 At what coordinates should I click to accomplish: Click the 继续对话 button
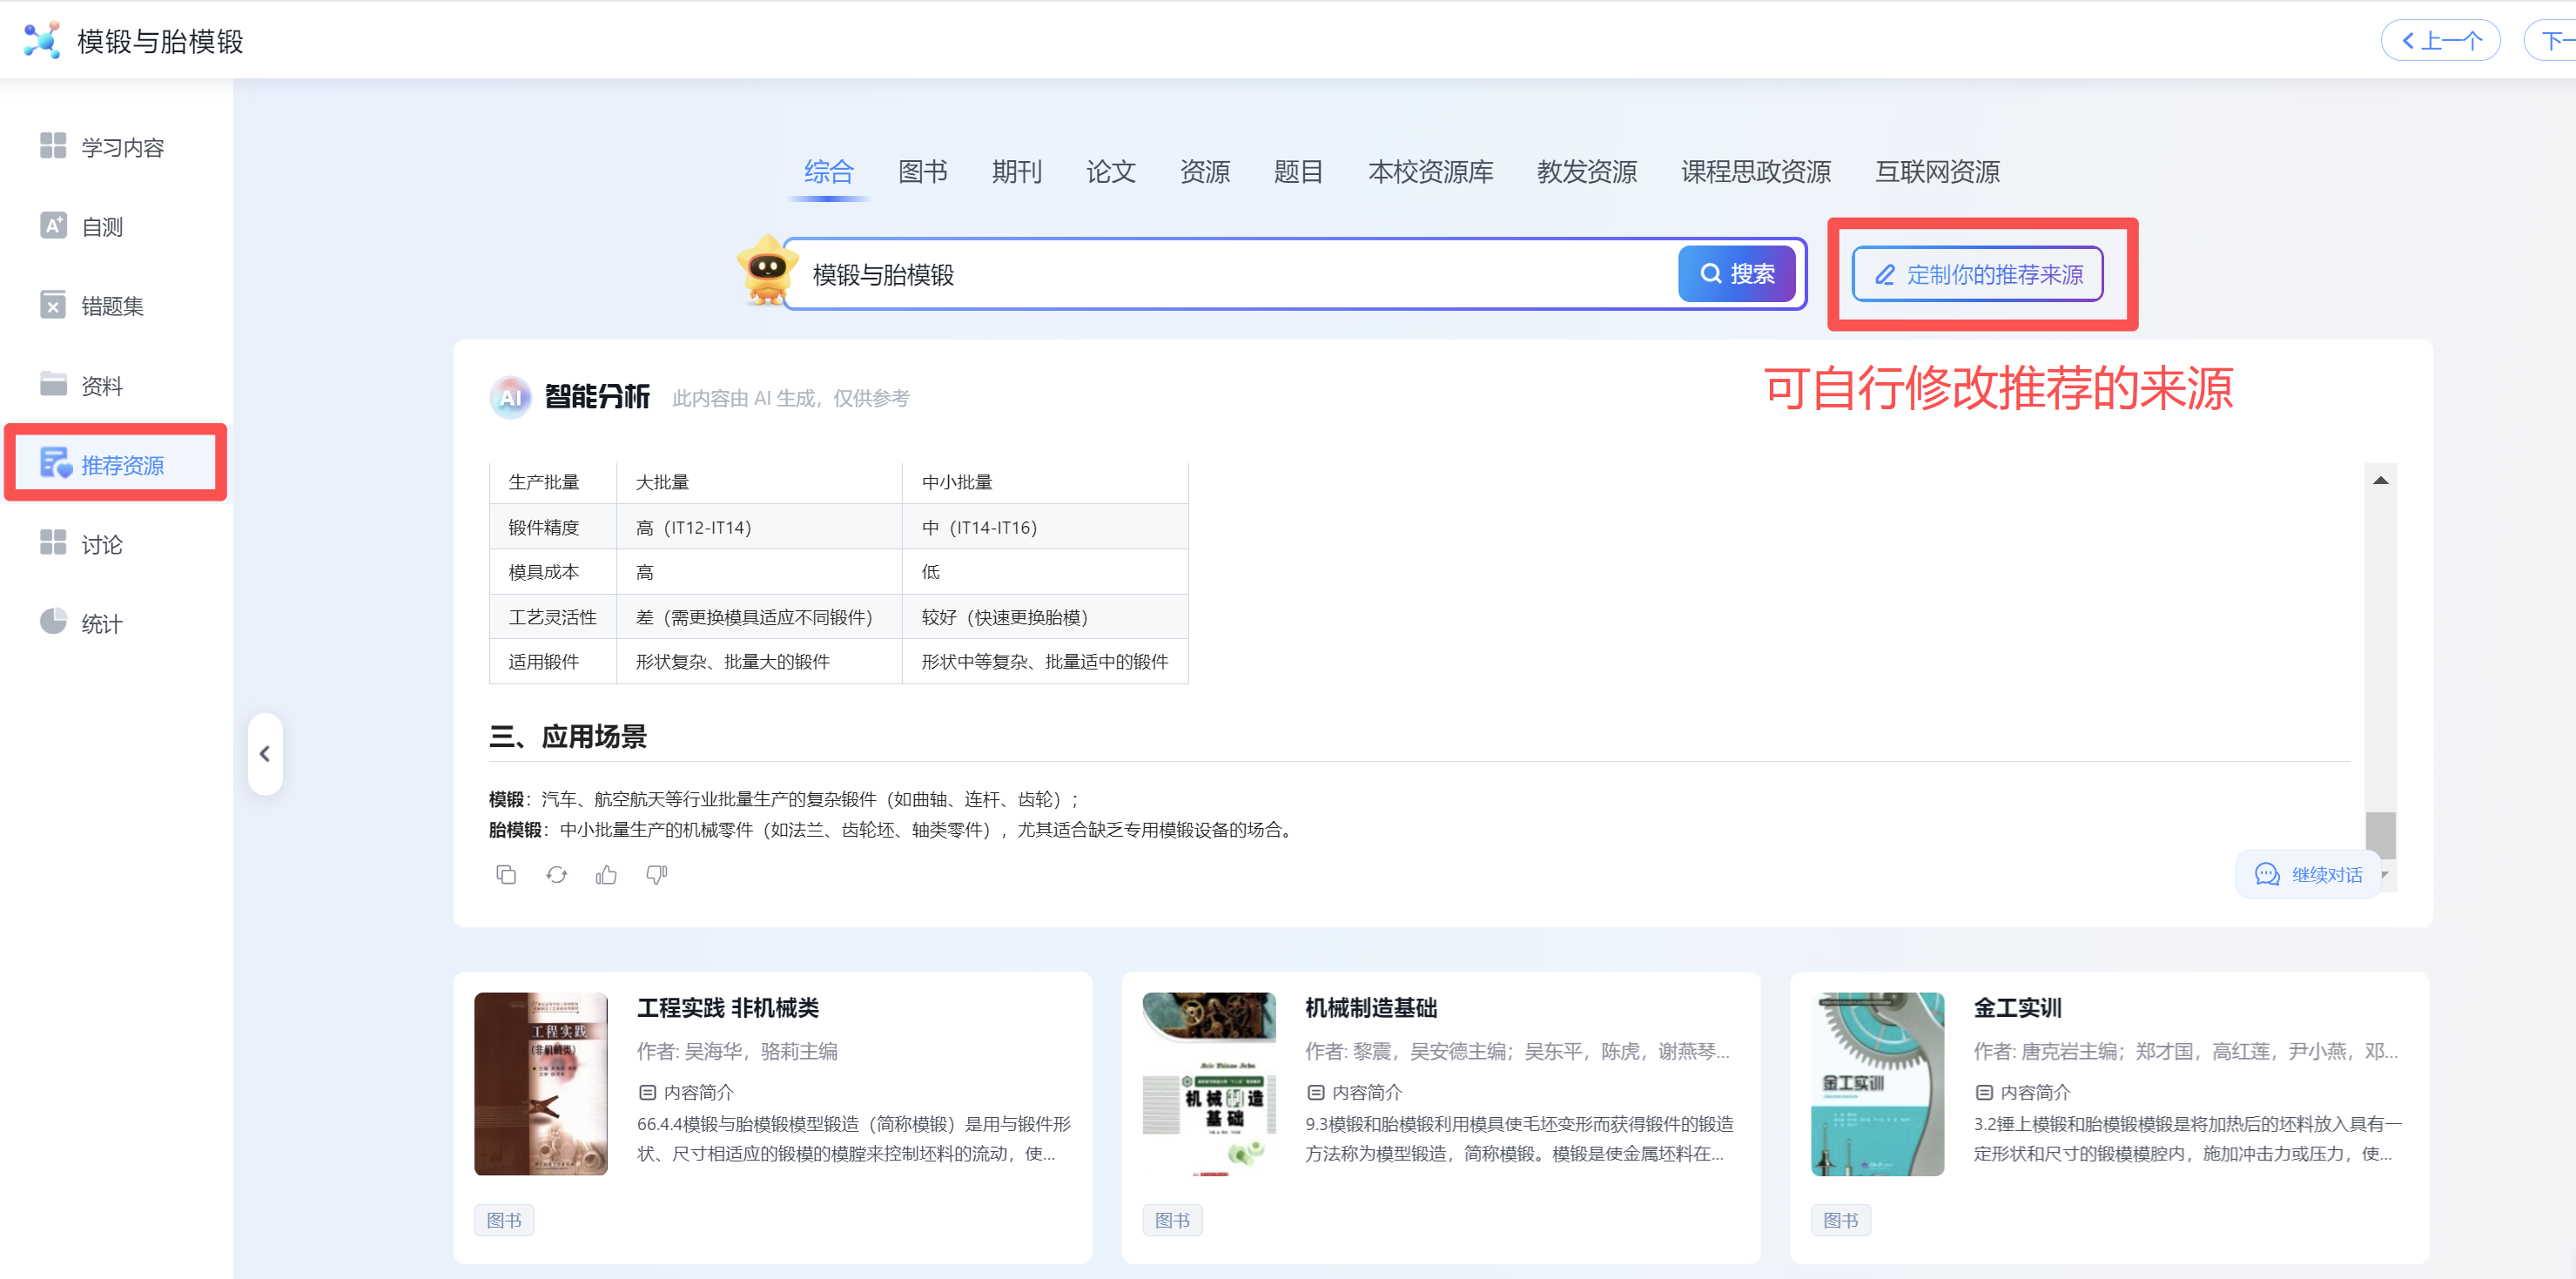[2309, 875]
